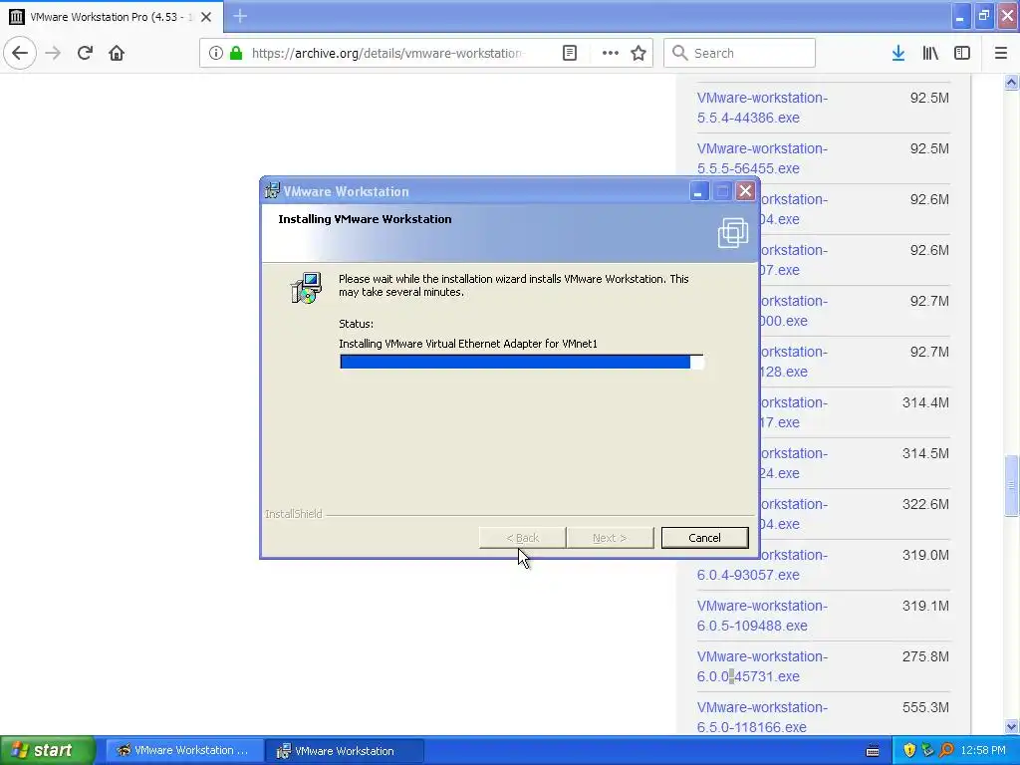Open the Firefox downloads arrow
This screenshot has height=765, width=1020.
pos(898,53)
